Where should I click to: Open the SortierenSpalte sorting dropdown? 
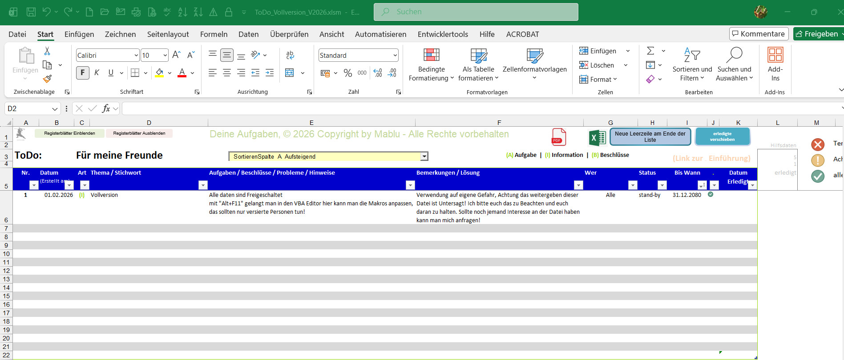tap(424, 156)
